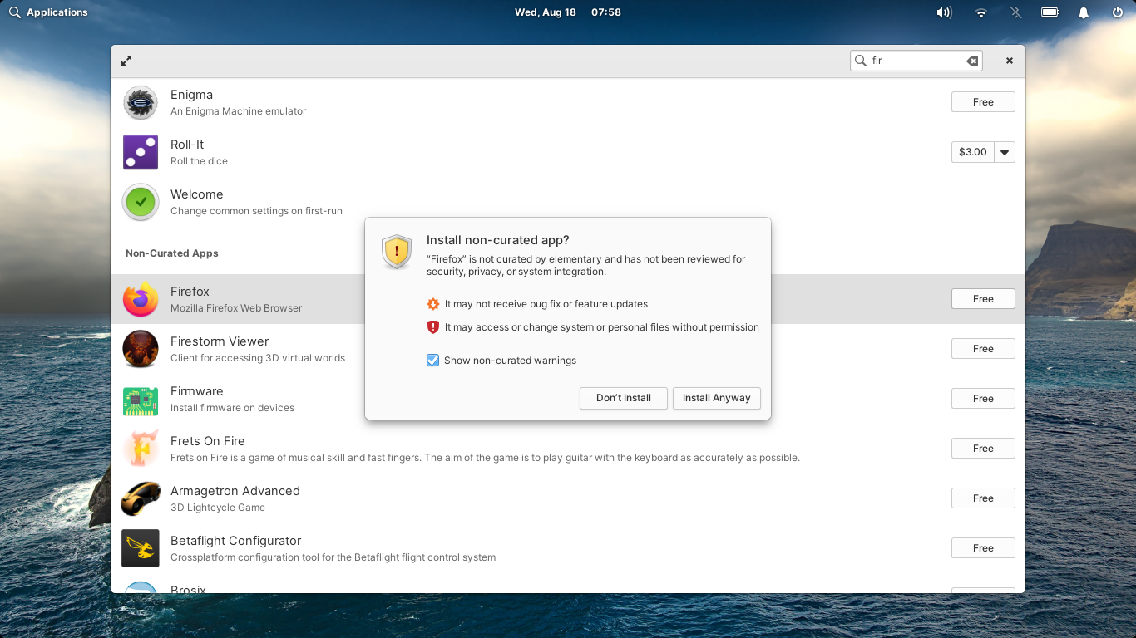Image resolution: width=1136 pixels, height=638 pixels.
Task: Select the Betaflight Configurator title text
Action: (x=236, y=541)
